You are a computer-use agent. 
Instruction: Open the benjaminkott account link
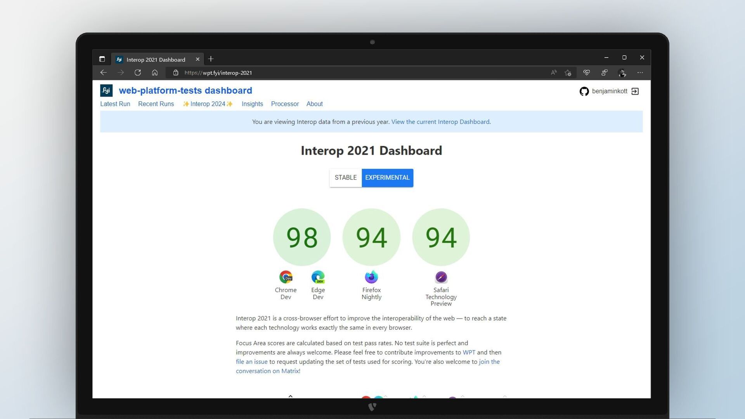pos(610,91)
